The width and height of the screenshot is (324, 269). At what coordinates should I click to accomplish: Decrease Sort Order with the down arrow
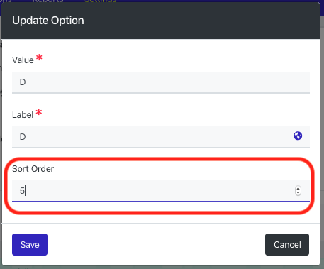tap(298, 193)
